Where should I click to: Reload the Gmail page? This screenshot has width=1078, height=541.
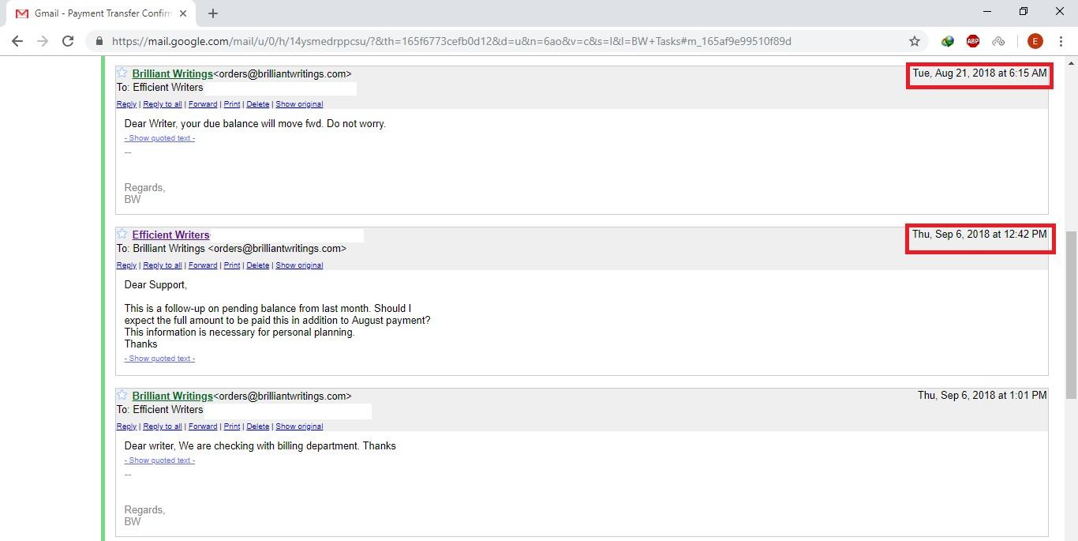(68, 41)
